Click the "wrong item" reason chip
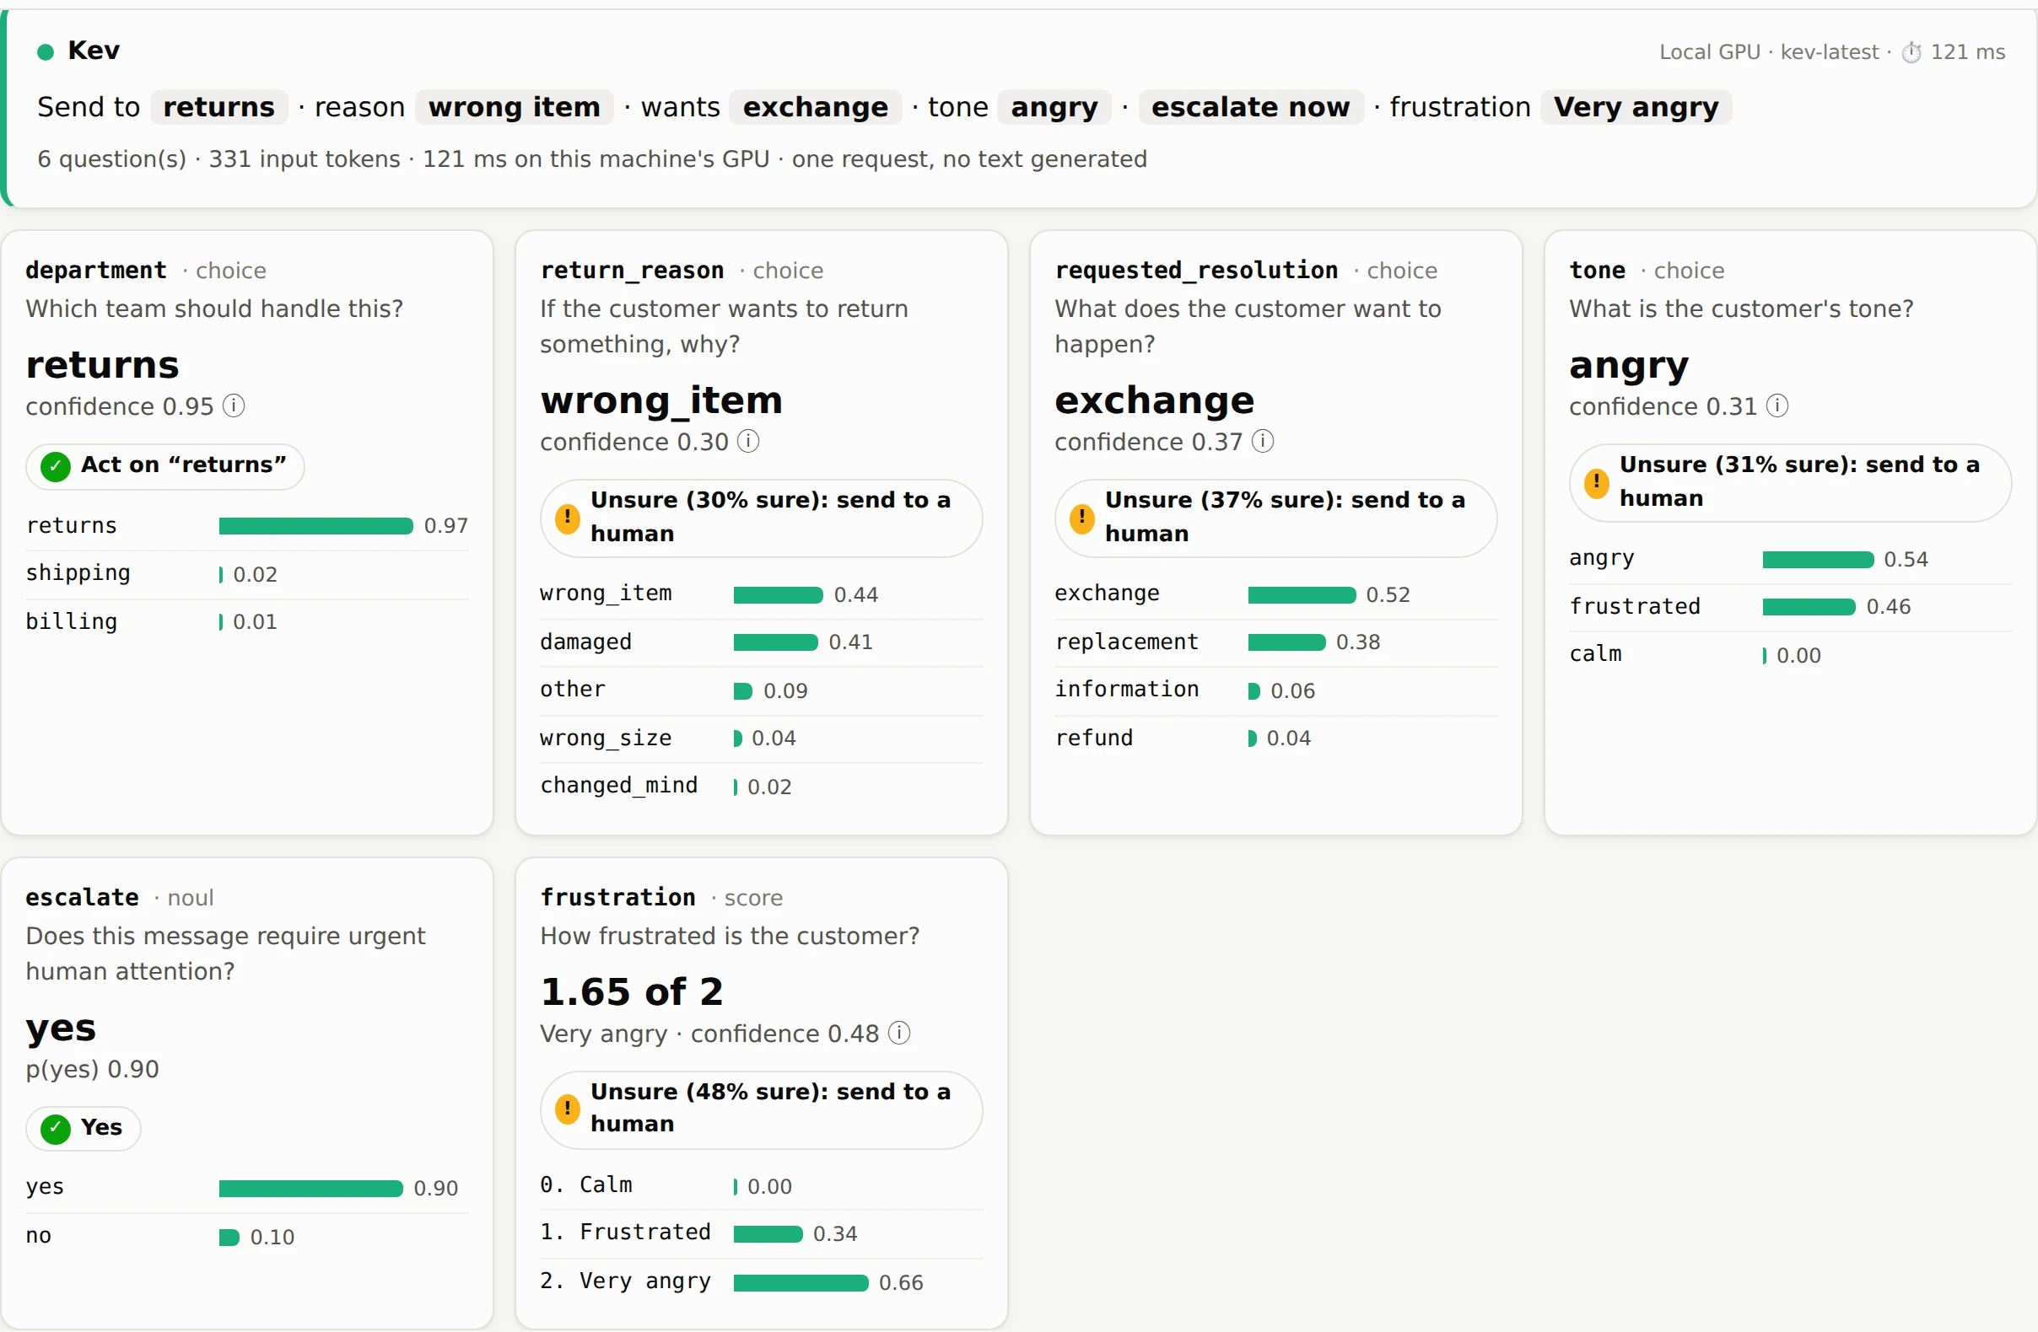 (x=515, y=107)
